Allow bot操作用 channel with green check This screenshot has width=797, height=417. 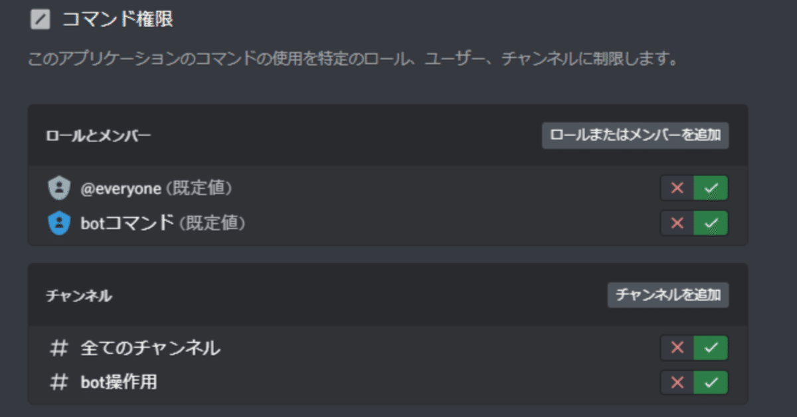711,382
